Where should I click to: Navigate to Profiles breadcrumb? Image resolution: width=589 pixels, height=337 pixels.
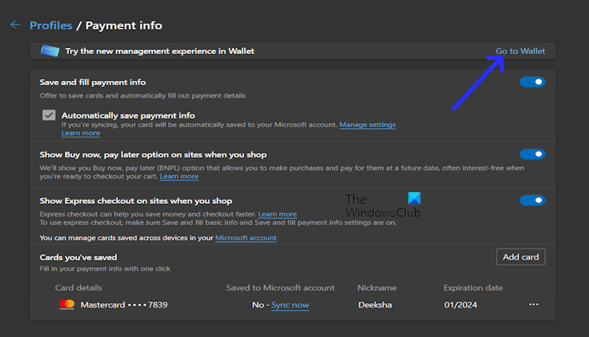click(50, 25)
